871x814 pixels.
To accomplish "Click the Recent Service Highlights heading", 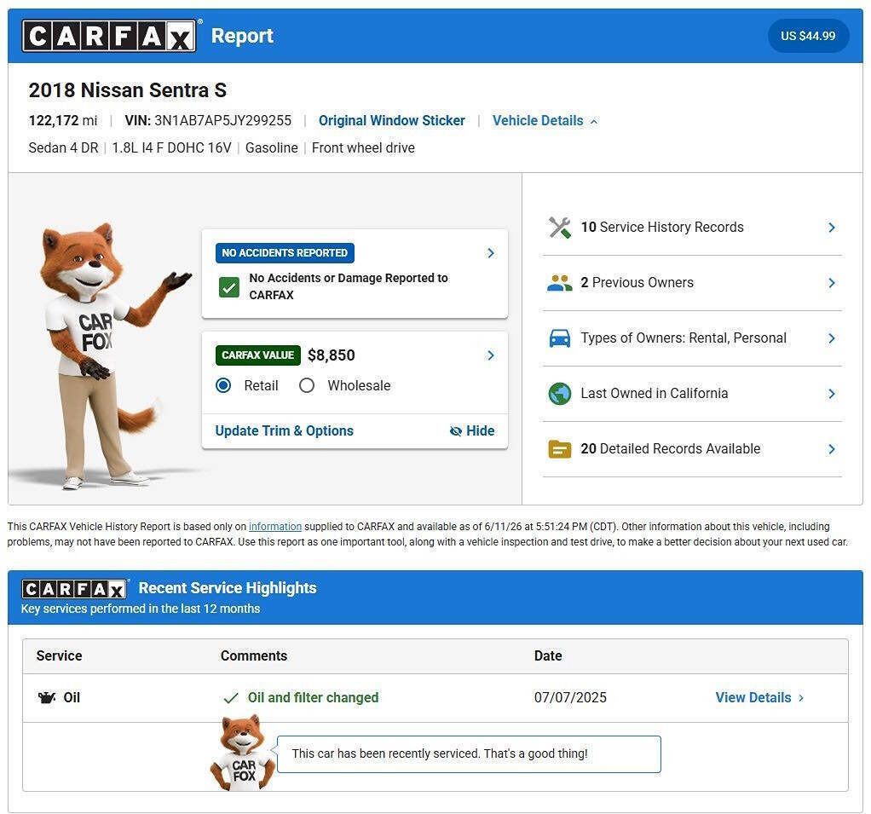I will pos(228,588).
